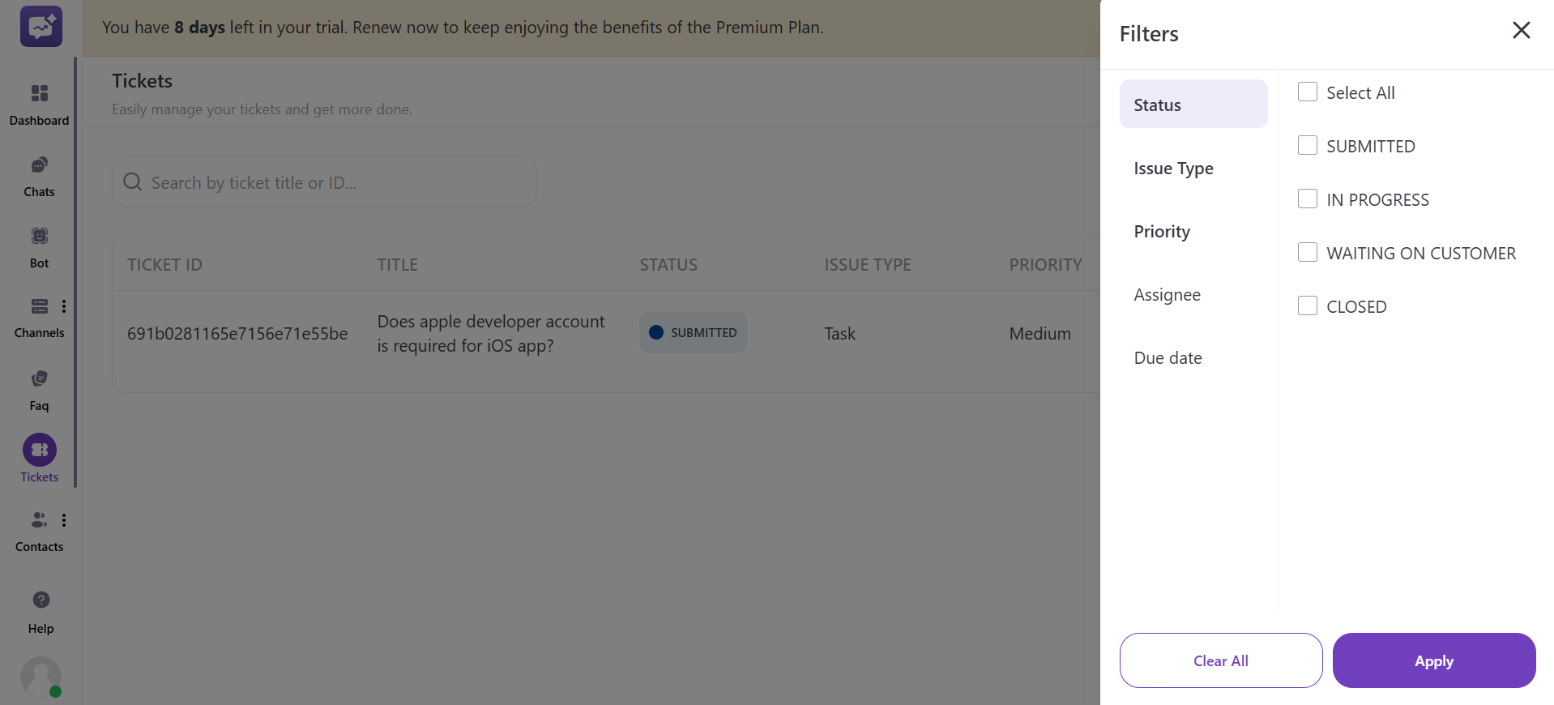Enable the SUBMITTED status filter
This screenshot has width=1554, height=705.
[1307, 145]
